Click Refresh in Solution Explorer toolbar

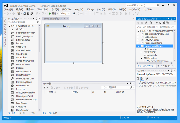[160, 23]
